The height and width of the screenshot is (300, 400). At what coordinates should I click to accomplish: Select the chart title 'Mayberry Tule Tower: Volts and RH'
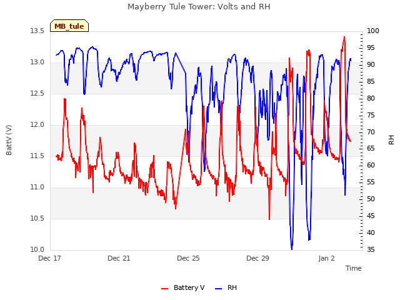199,6
